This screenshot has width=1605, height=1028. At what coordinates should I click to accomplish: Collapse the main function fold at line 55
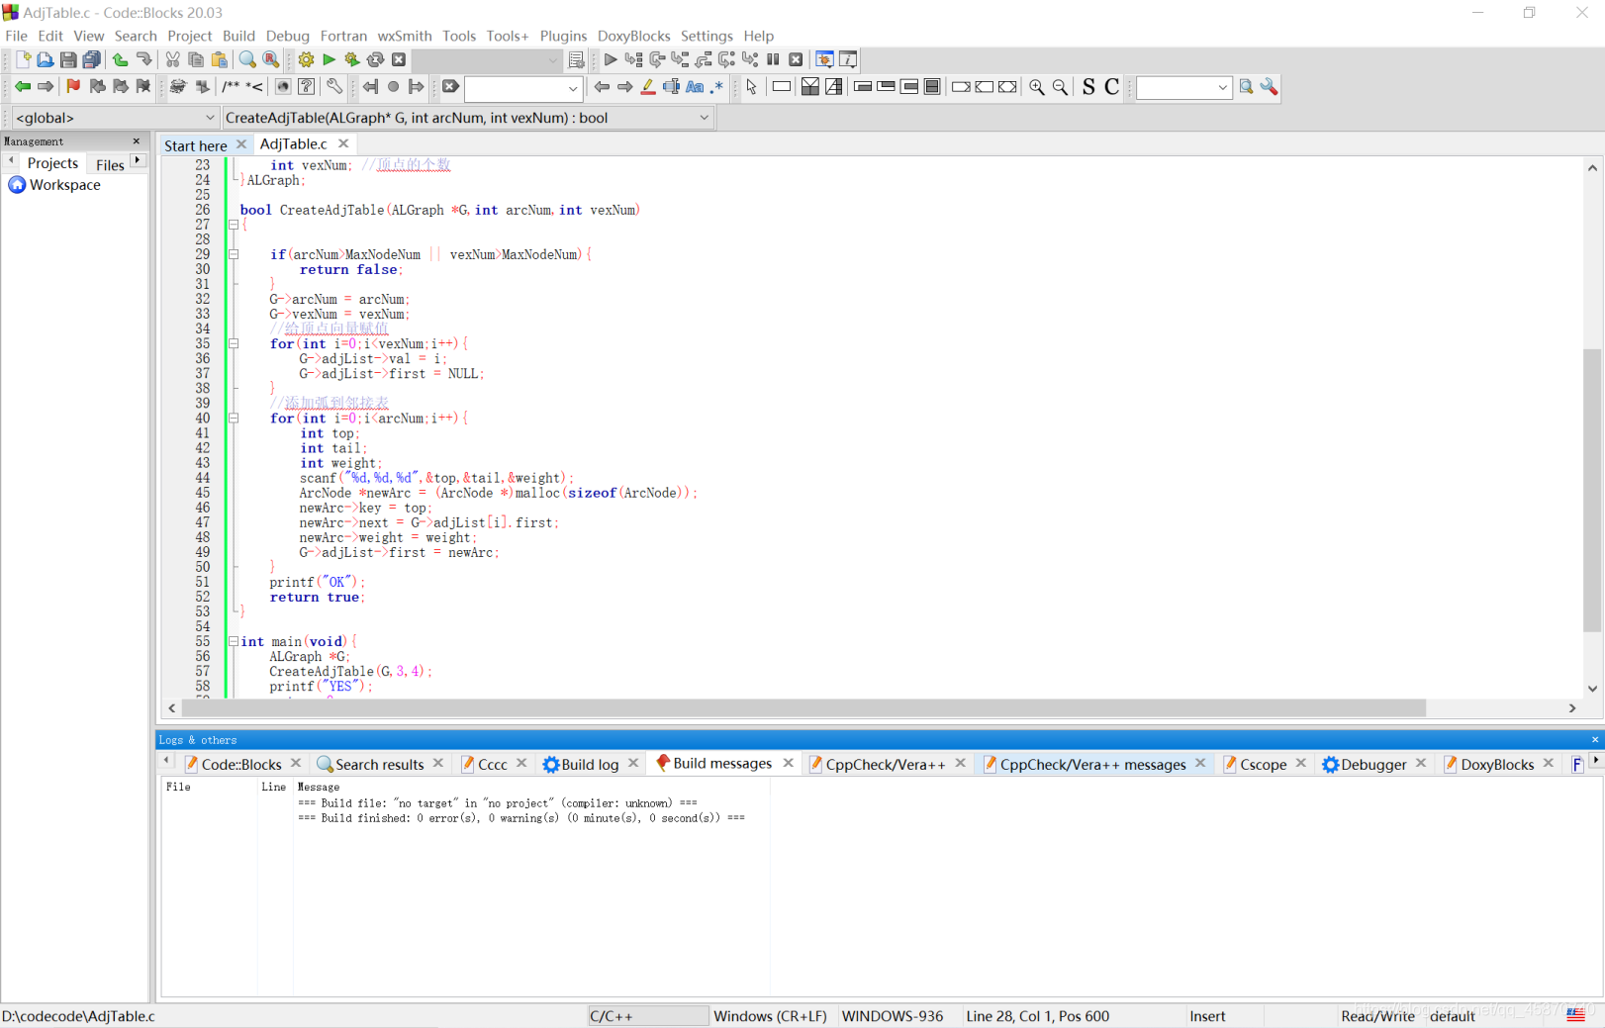[234, 641]
